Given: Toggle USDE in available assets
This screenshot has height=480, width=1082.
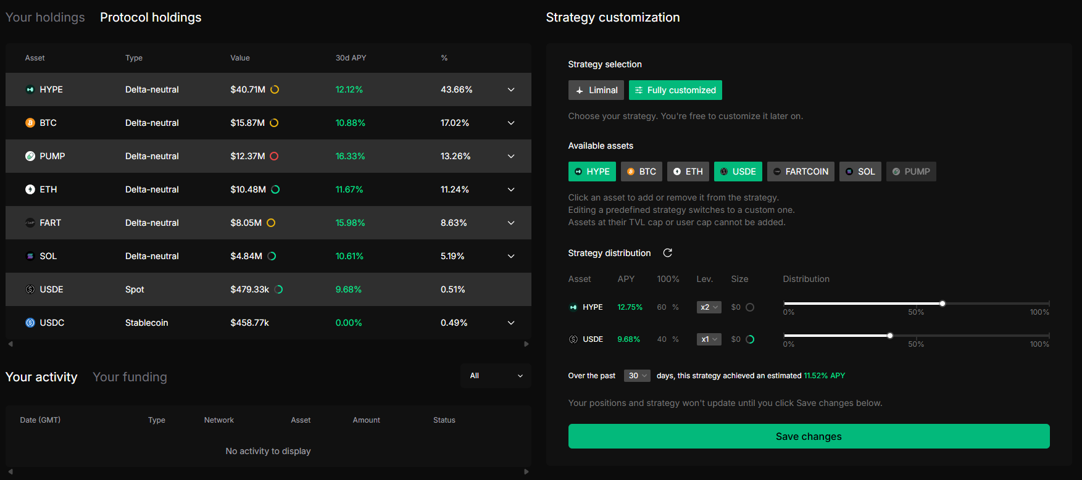Looking at the screenshot, I should [x=738, y=172].
